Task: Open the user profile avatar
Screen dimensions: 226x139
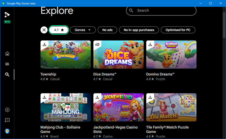Action: click(x=7, y=131)
